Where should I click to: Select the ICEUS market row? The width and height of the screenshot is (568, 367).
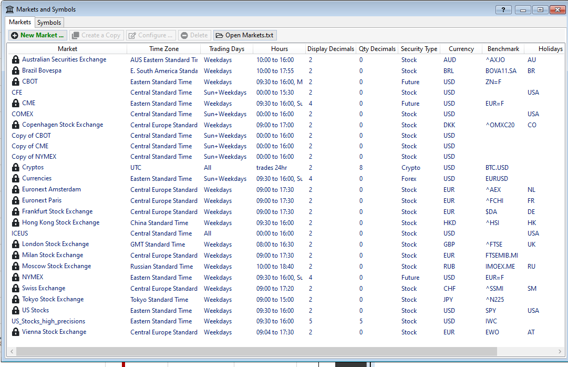(285, 233)
